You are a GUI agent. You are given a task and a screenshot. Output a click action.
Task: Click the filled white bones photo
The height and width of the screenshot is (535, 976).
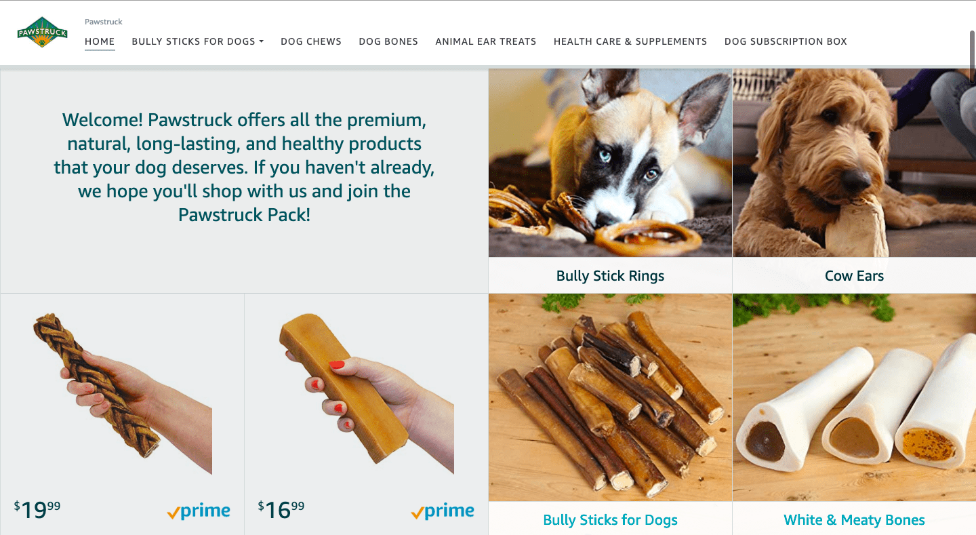click(854, 397)
